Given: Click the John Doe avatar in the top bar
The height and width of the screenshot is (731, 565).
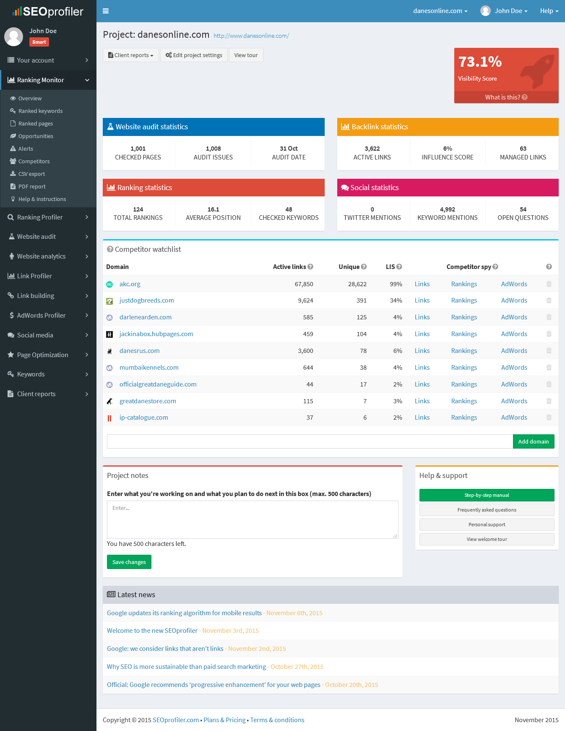Looking at the screenshot, I should [x=485, y=11].
